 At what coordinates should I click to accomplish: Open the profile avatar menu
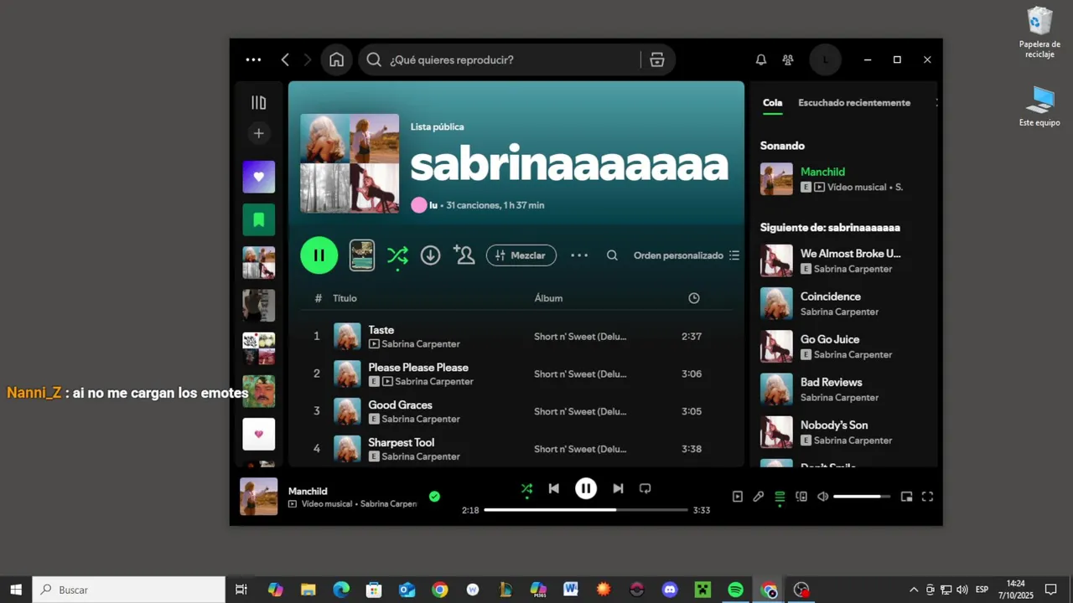pyautogui.click(x=825, y=59)
